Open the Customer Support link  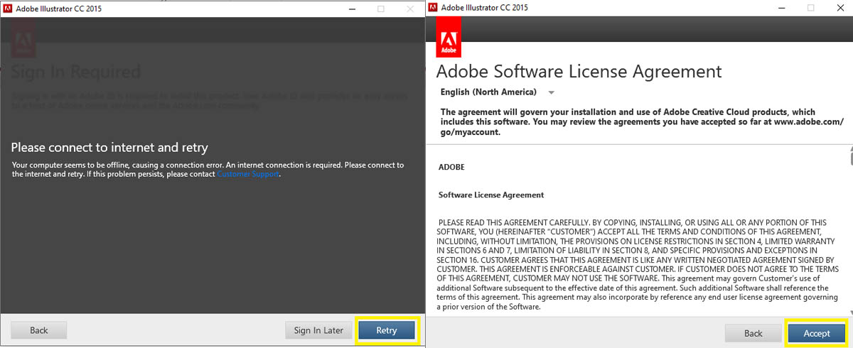(x=248, y=174)
